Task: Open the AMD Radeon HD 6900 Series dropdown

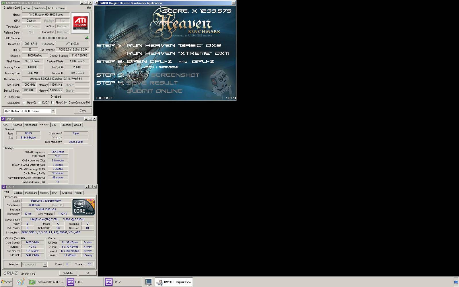Action: (x=53, y=111)
